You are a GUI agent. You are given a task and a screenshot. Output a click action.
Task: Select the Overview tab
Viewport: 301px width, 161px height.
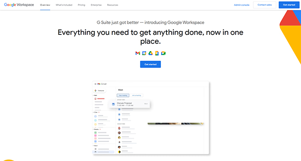(x=45, y=5)
